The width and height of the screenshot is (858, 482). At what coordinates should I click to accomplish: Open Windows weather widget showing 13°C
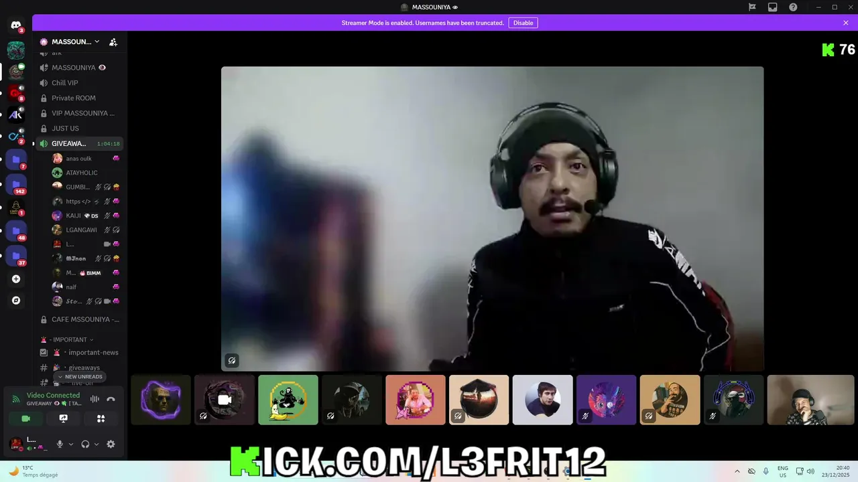point(32,471)
